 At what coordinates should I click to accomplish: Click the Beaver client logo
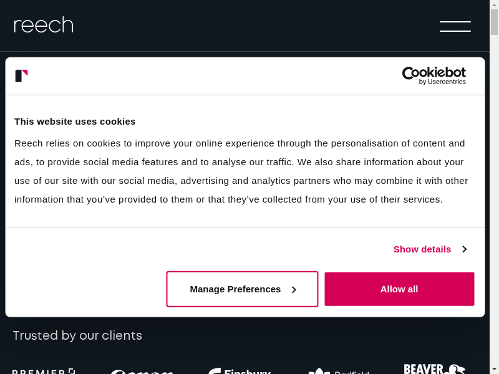point(434,368)
